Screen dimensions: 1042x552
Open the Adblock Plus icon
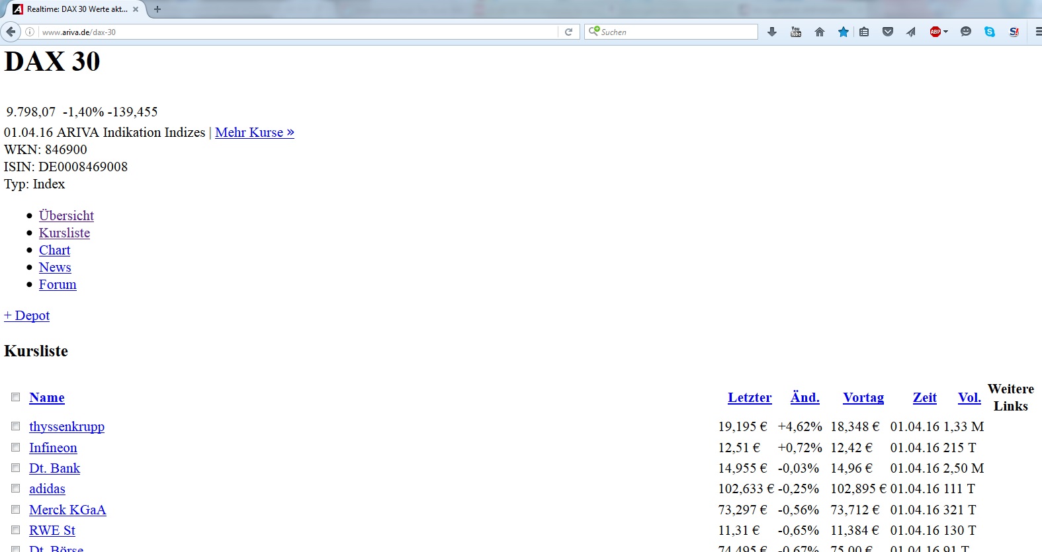coord(935,32)
